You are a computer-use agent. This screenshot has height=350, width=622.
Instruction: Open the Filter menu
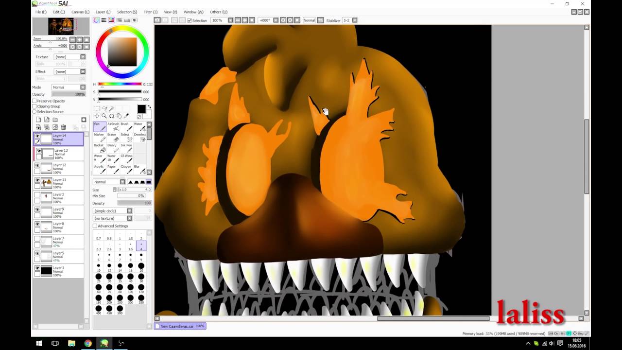point(150,12)
